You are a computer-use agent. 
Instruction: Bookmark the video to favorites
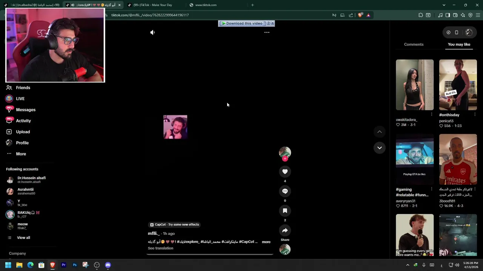[x=285, y=211]
